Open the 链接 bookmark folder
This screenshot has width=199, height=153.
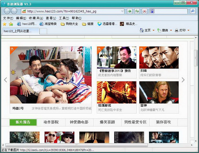[88, 24]
